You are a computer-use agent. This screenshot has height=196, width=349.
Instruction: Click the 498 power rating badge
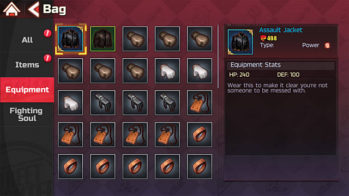(x=268, y=38)
